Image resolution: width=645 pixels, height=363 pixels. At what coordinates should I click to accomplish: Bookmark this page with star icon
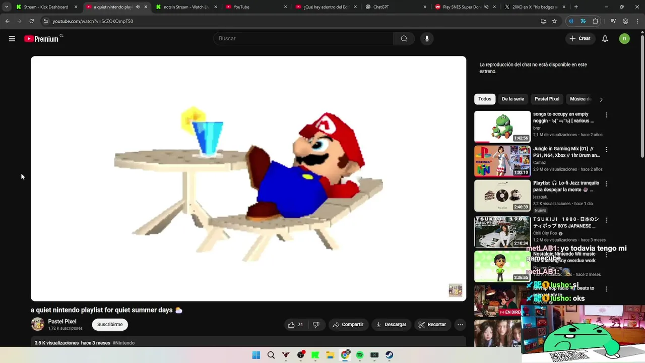(x=554, y=21)
